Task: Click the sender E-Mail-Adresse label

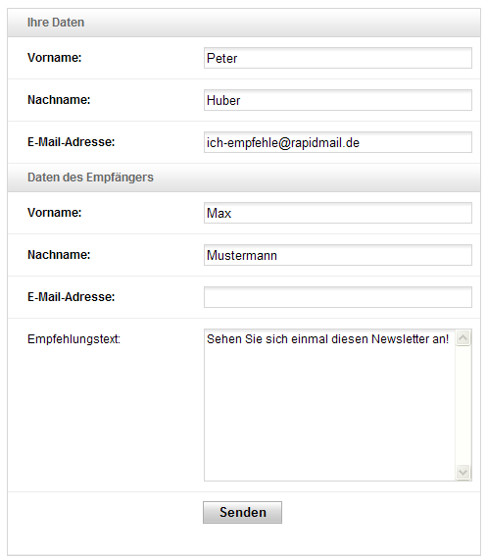Action: 72,142
